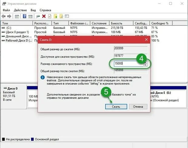Viewport: 188px width, 148px height.
Task: Sort by Состояние column header
Action: [100, 23]
